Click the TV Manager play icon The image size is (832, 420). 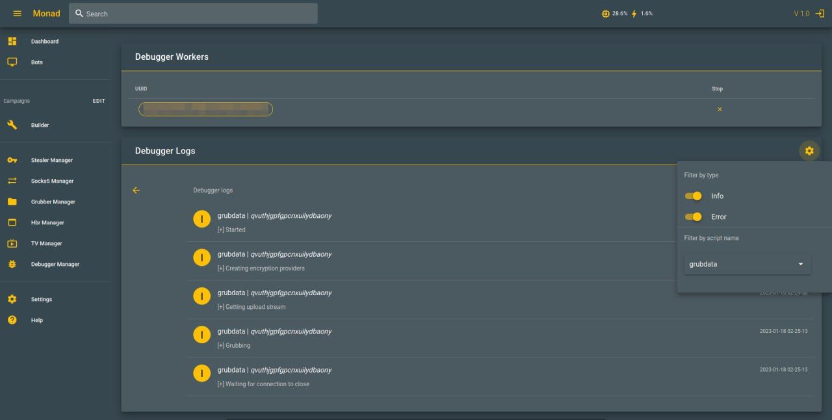click(x=12, y=243)
